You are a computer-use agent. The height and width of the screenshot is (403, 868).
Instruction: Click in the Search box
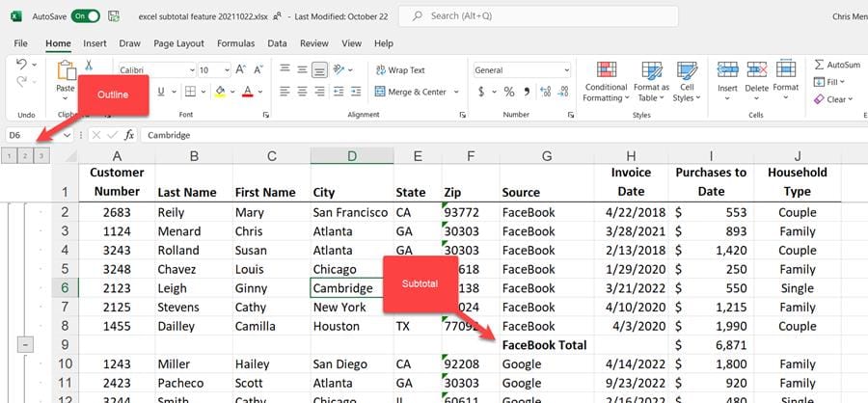(538, 16)
